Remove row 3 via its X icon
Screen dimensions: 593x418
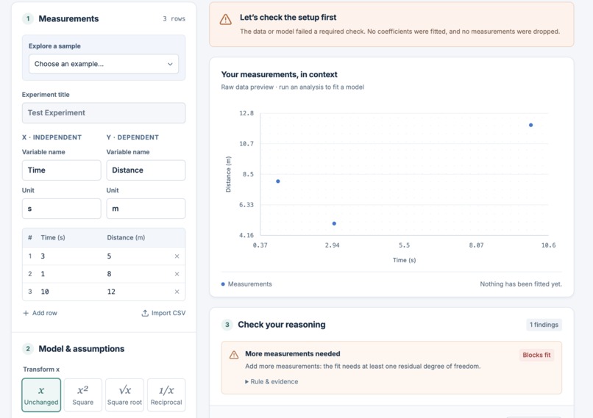[x=177, y=292]
